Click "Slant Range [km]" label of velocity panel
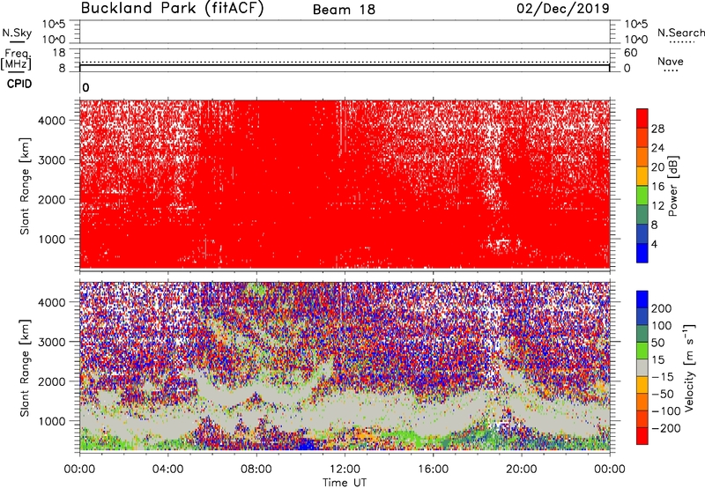 [25, 367]
